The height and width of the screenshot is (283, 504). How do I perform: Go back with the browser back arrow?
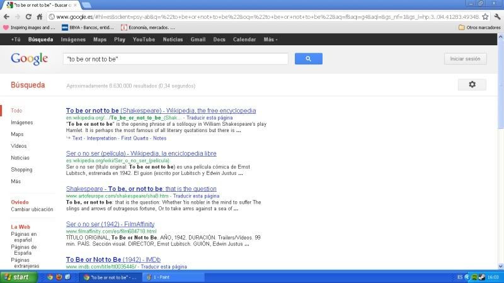click(x=7, y=17)
